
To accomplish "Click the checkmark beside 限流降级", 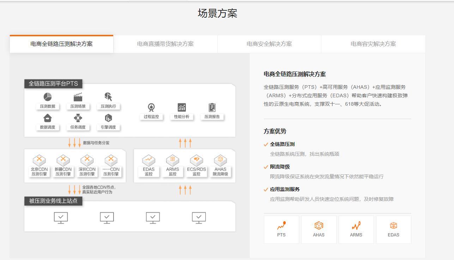I will tap(266, 167).
